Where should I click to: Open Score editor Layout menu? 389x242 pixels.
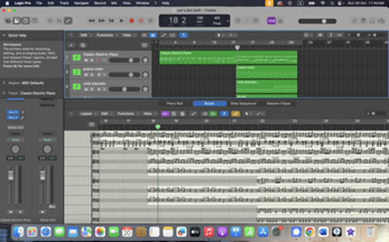88,114
